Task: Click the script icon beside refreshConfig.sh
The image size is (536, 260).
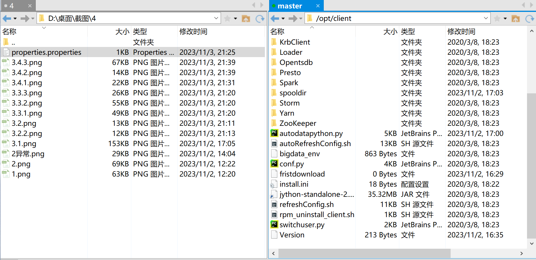Action: click(x=274, y=204)
